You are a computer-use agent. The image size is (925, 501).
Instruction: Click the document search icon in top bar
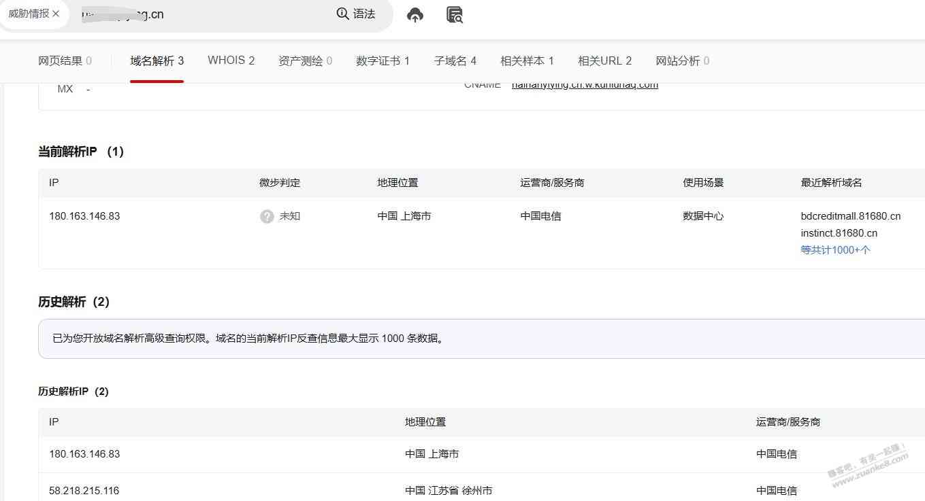pos(454,15)
